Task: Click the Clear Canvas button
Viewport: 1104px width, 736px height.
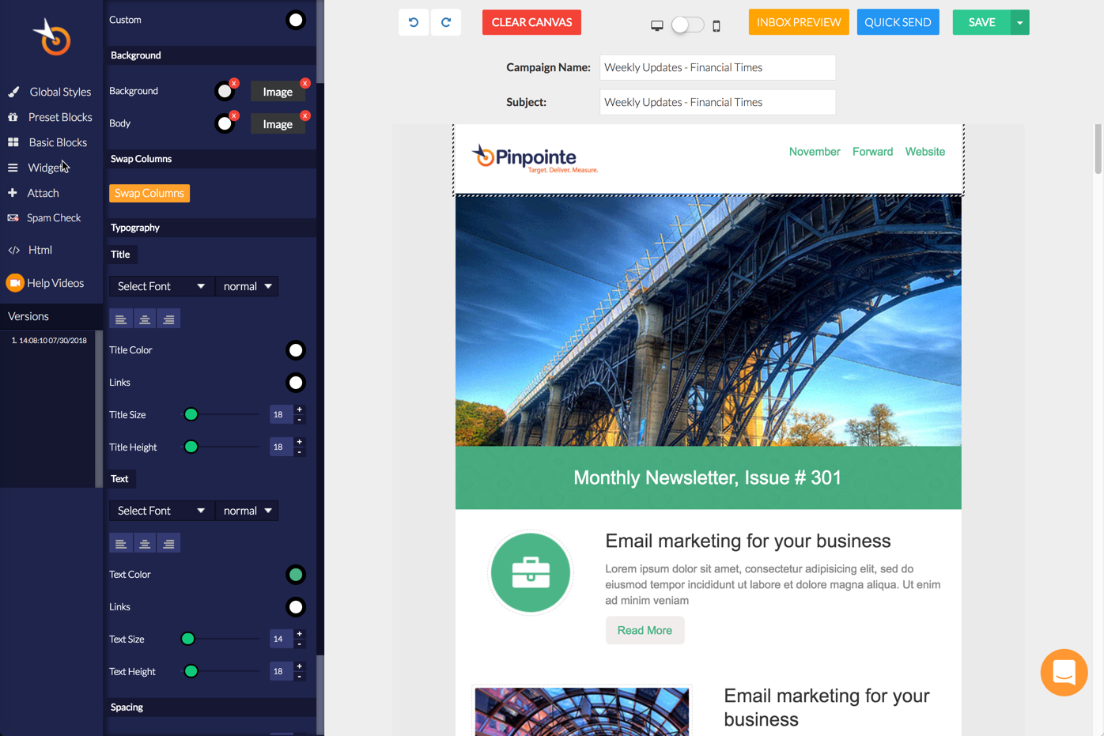Action: pos(531,22)
